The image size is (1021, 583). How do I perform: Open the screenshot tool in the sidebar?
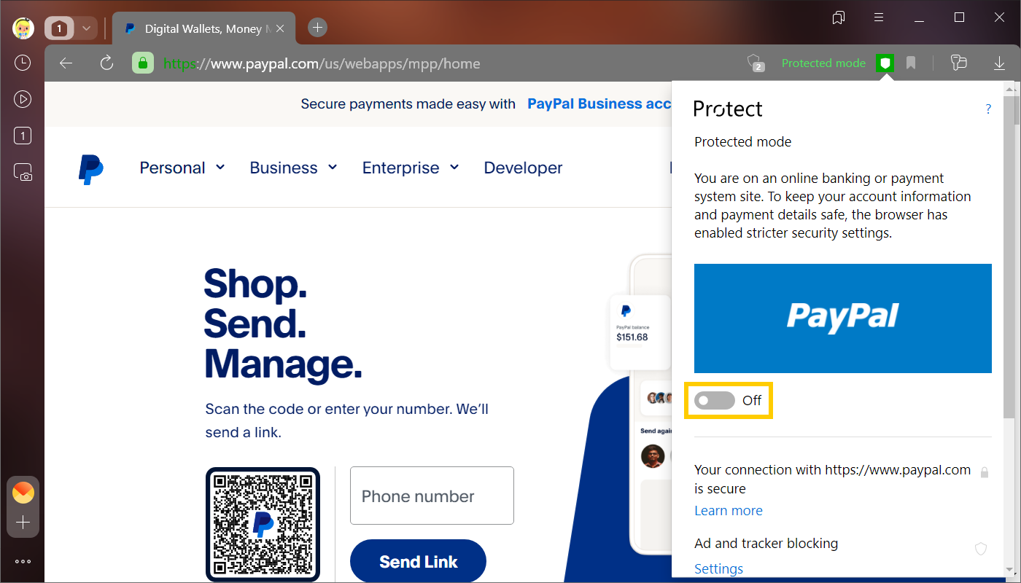pyautogui.click(x=23, y=172)
